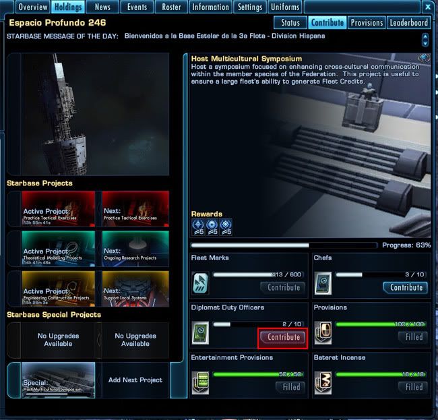The height and width of the screenshot is (420, 438).
Task: Click first No Upgrades Available slot
Action: click(58, 340)
